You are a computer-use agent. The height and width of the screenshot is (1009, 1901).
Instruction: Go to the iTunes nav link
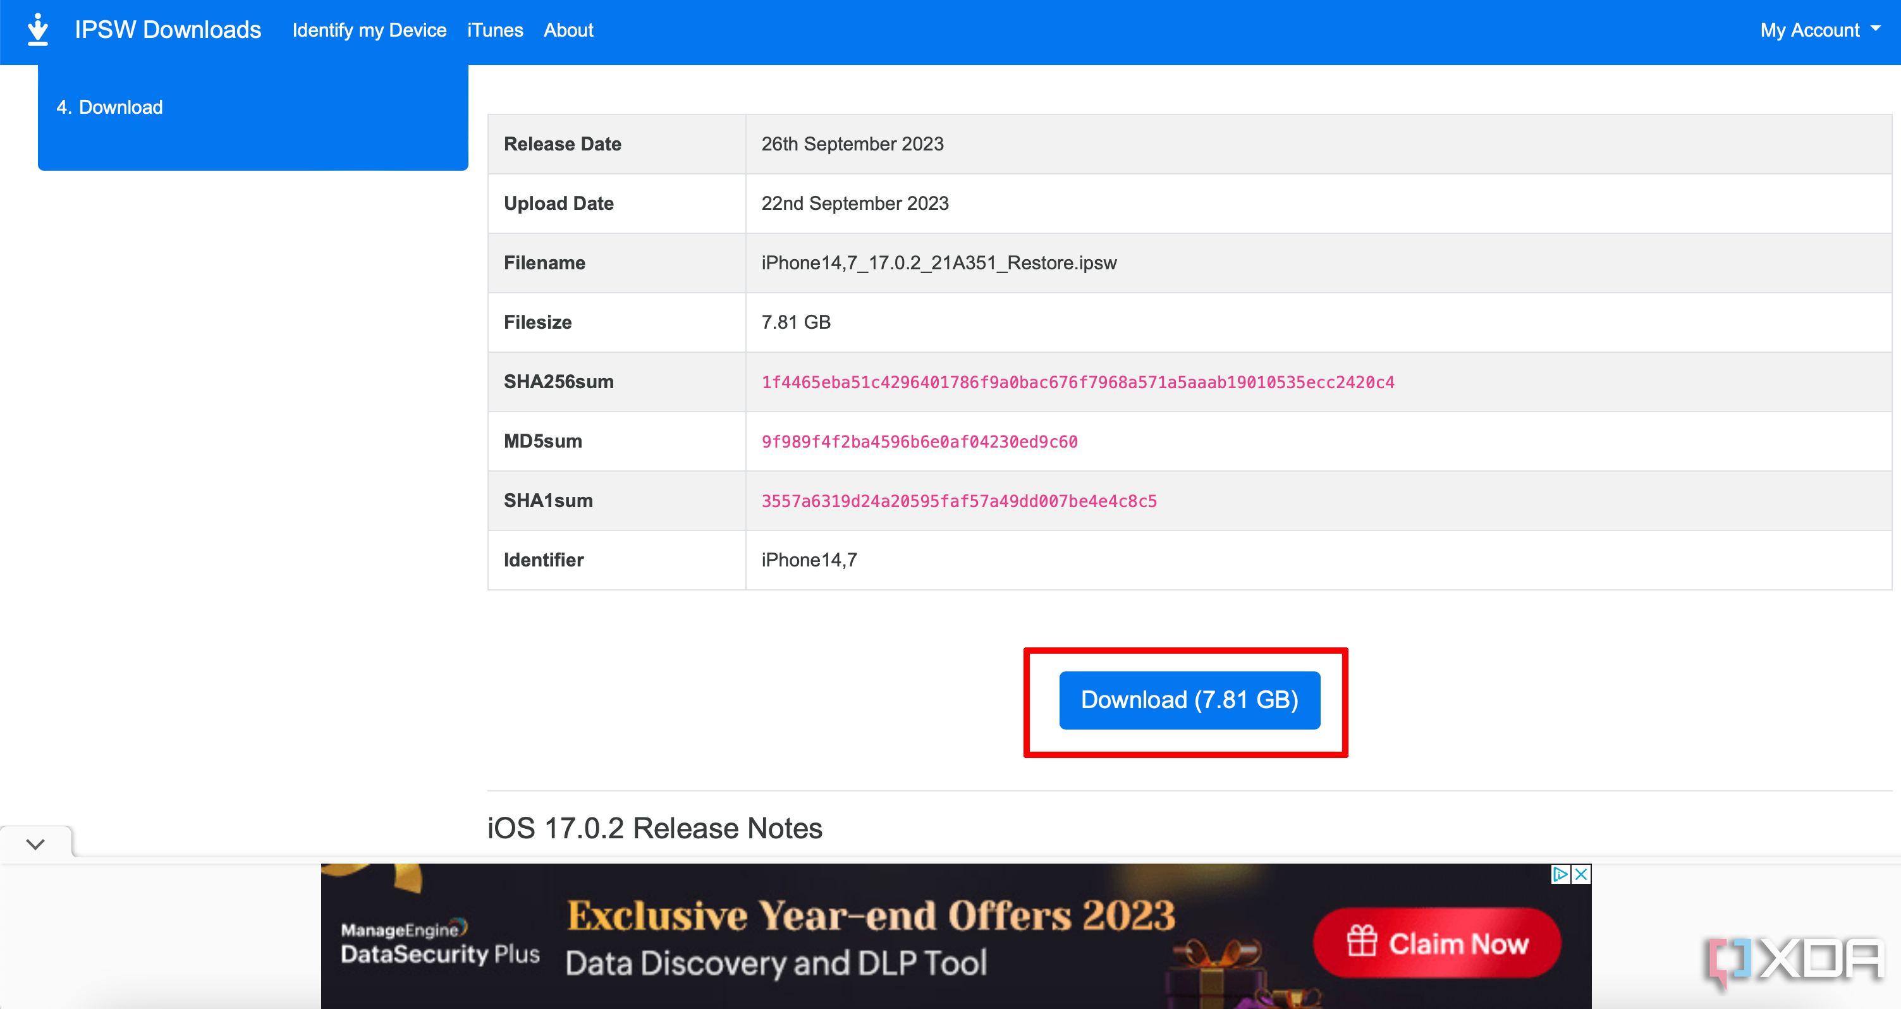494,30
